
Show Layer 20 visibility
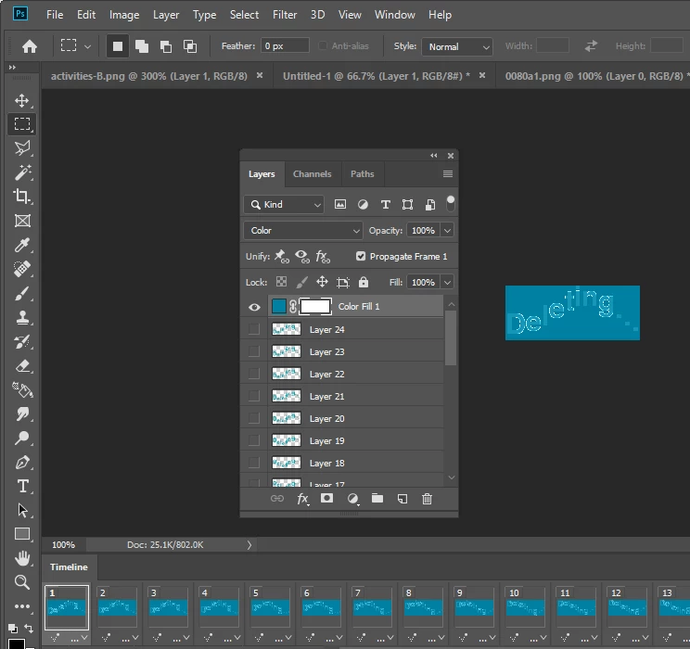254,418
